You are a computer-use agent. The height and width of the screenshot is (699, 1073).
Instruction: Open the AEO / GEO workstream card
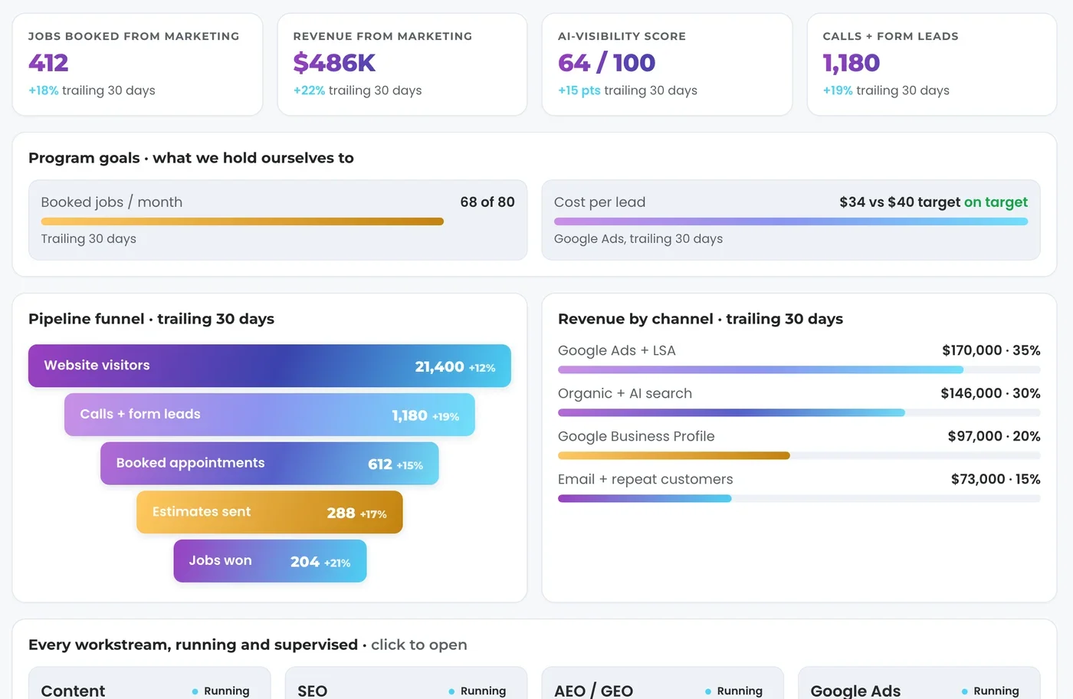pyautogui.click(x=663, y=683)
